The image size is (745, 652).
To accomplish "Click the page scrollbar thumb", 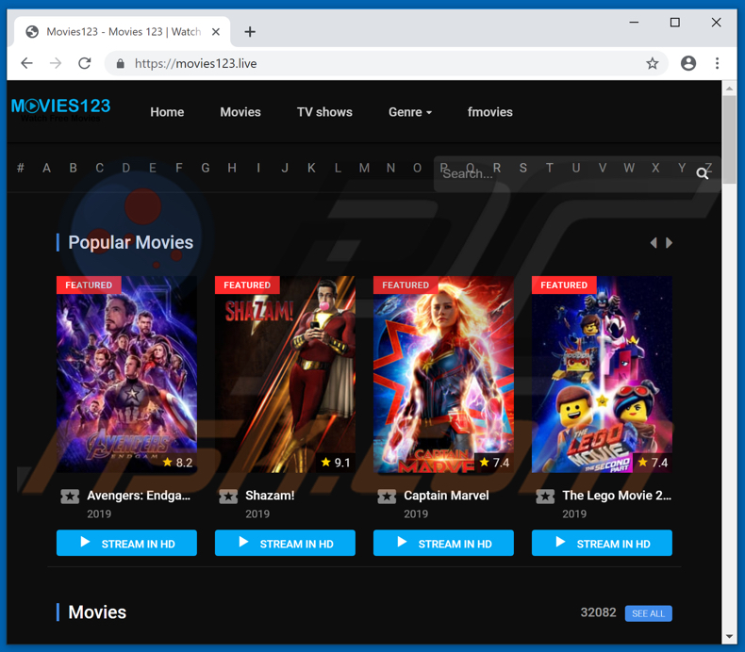I will pyautogui.click(x=729, y=139).
